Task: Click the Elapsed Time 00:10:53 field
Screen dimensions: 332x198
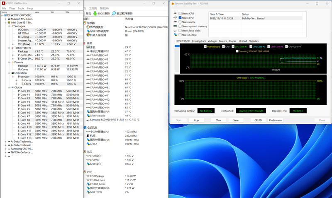Action: click(x=298, y=111)
